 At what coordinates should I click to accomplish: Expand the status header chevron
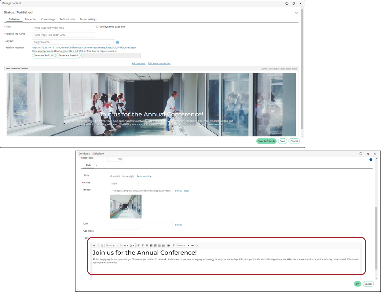(296, 13)
